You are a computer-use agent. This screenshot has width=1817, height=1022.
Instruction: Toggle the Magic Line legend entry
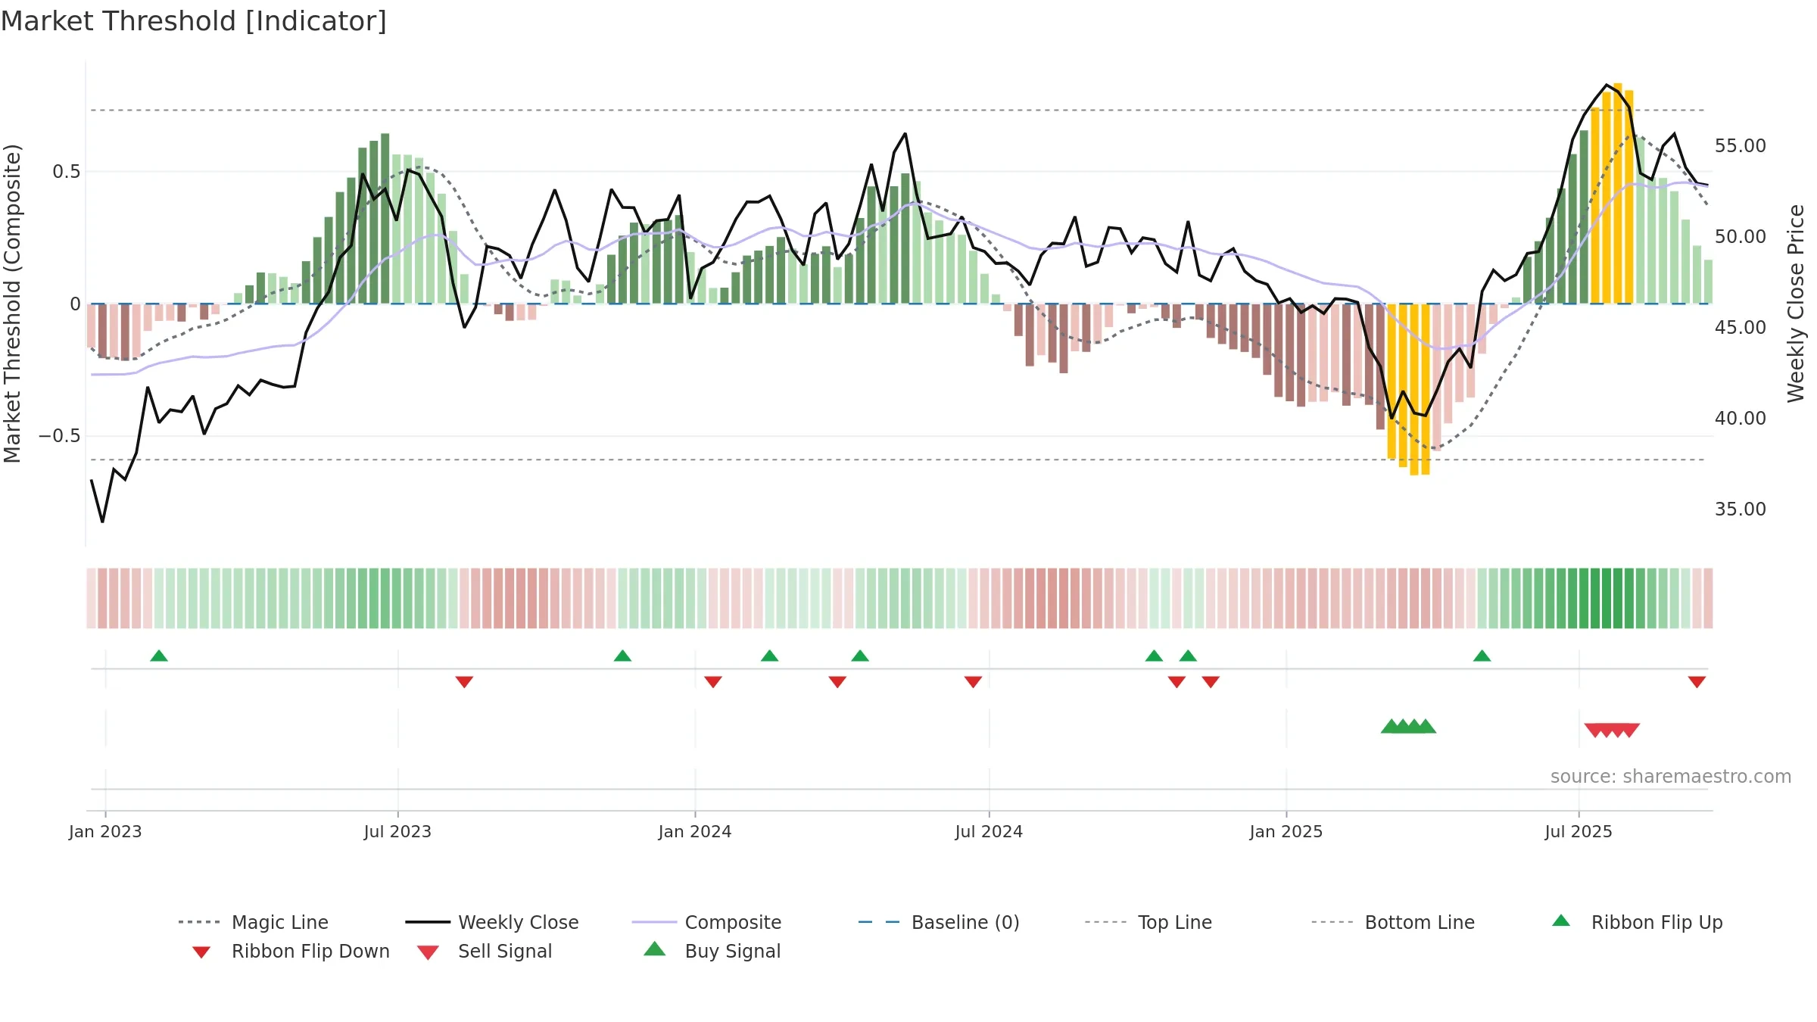tap(254, 922)
